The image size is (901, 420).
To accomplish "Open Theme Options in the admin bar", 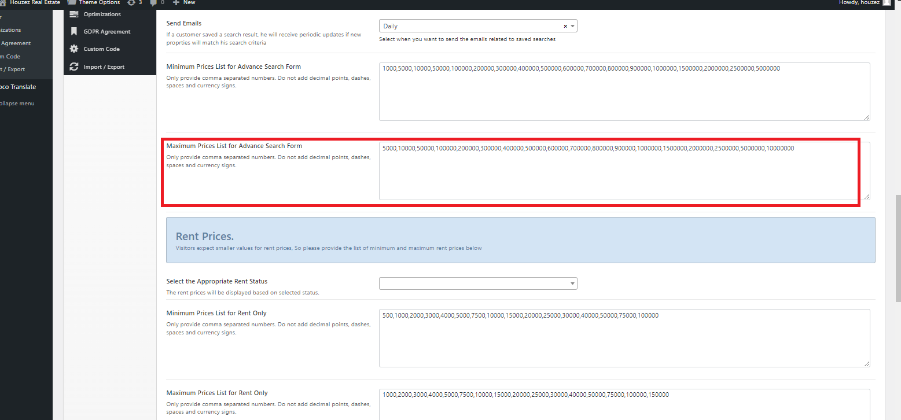I will (99, 2).
